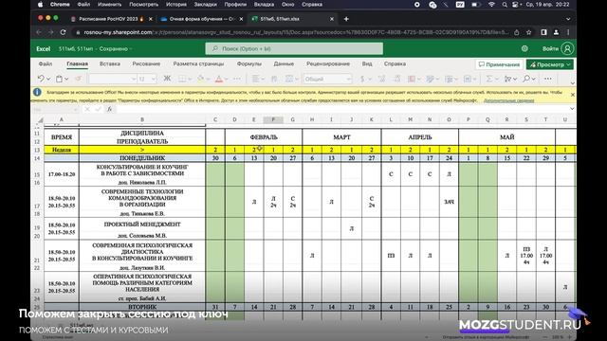Screen dimensions: 607x341
Task: Expand the formula bar chevron
Action: click(x=572, y=109)
